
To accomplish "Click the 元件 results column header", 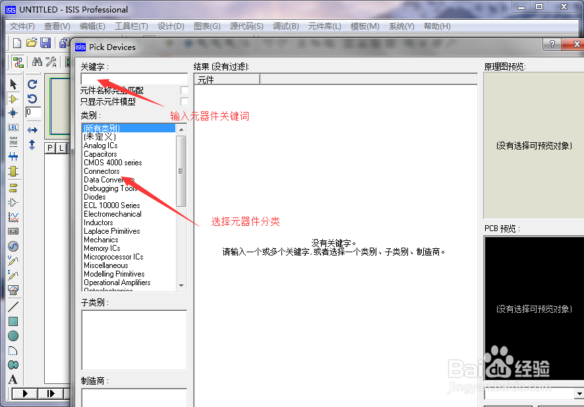I will pyautogui.click(x=227, y=80).
